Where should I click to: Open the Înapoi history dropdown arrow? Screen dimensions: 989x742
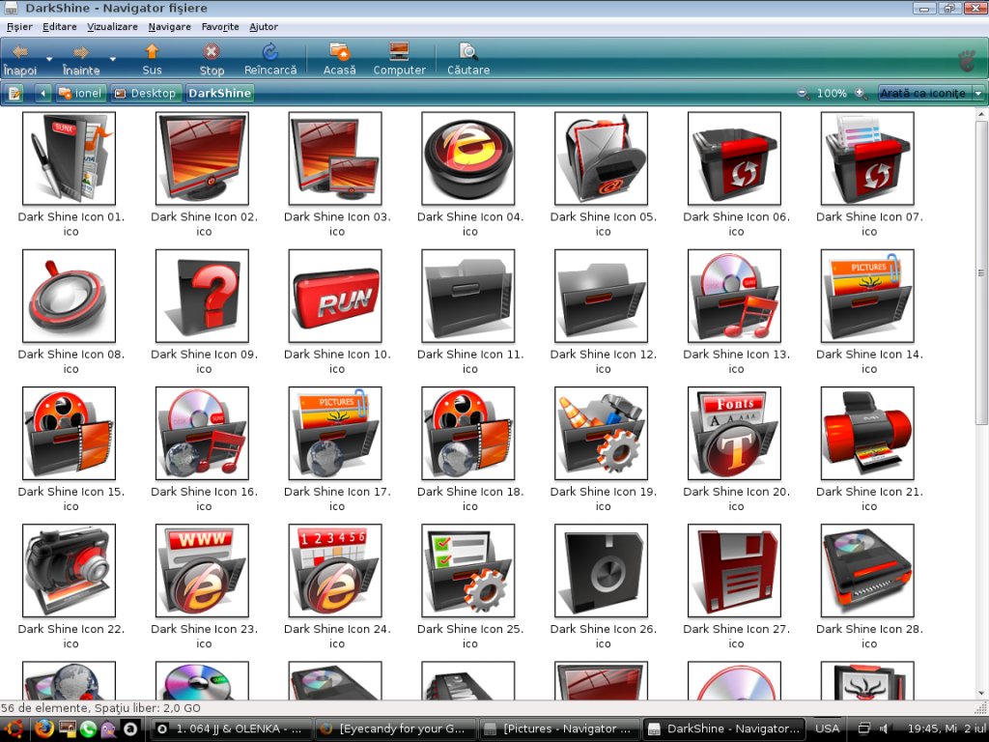coord(49,59)
